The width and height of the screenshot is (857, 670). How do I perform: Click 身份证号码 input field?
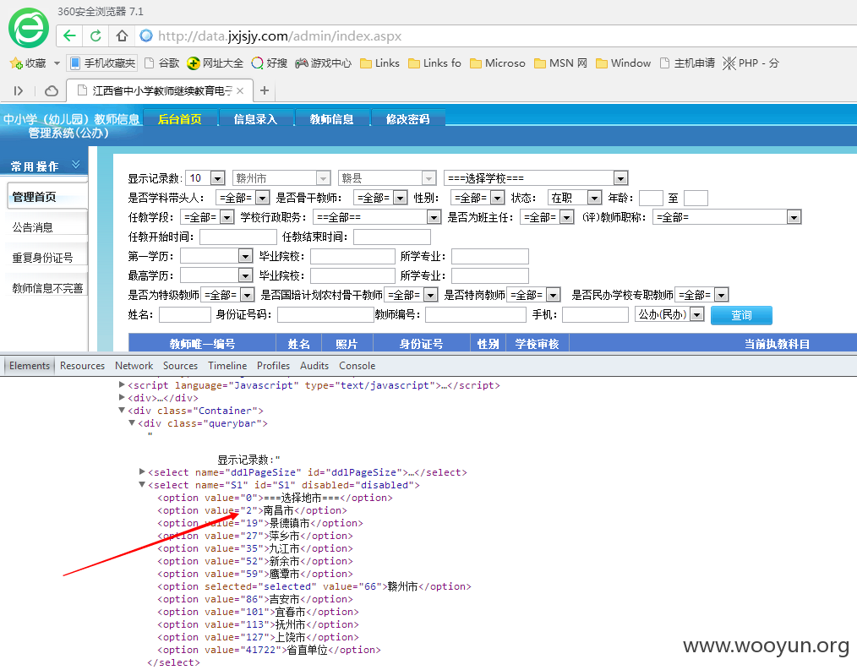[325, 315]
